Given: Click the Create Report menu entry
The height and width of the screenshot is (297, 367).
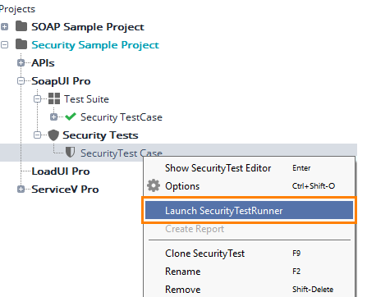Looking at the screenshot, I should [250, 229].
